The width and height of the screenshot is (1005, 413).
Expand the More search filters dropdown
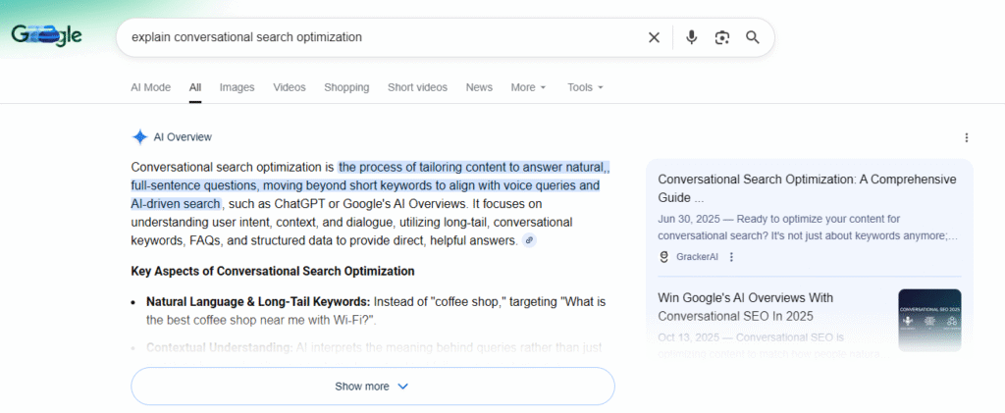tap(528, 87)
